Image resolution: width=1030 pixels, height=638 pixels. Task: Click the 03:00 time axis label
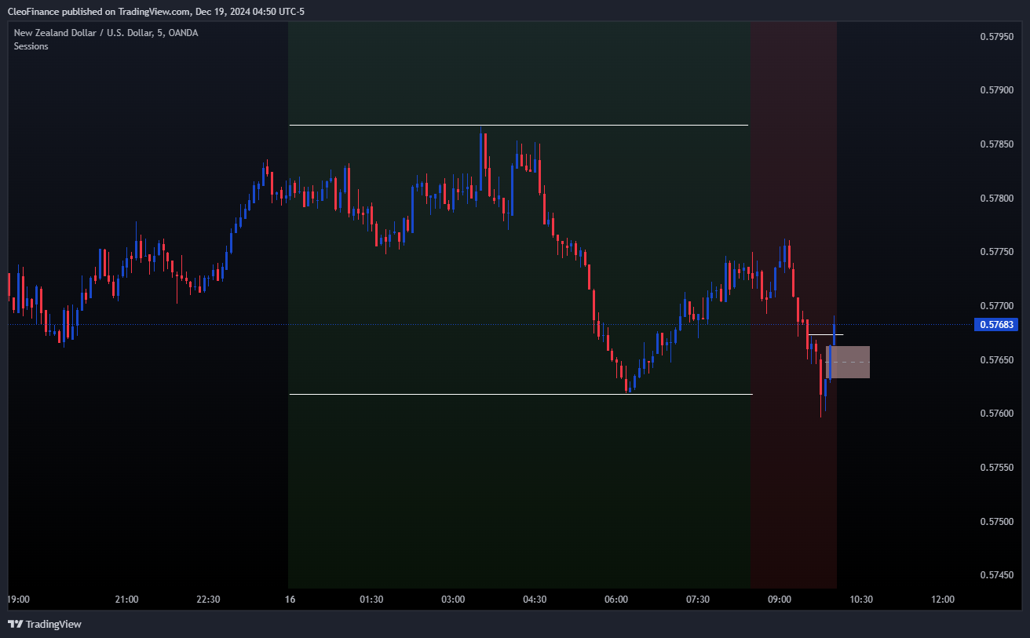[x=453, y=600]
